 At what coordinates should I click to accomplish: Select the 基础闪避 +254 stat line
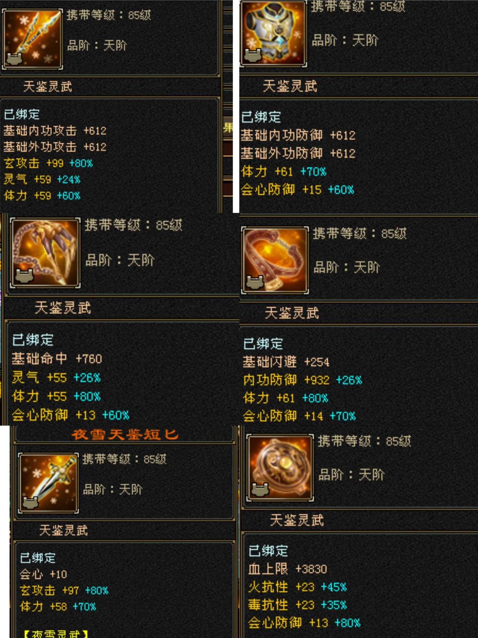286,362
